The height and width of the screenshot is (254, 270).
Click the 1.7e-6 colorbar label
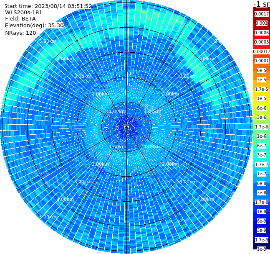[x=262, y=127]
